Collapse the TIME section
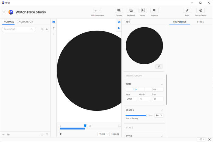Image resolution: width=213 pixels, height=142 pixels. point(162,84)
